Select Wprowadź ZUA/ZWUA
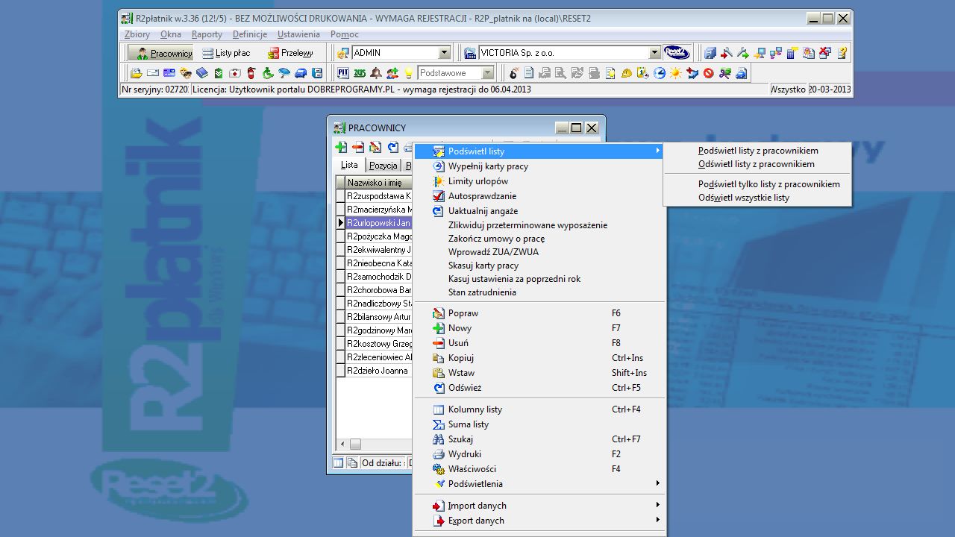 pyautogui.click(x=539, y=252)
